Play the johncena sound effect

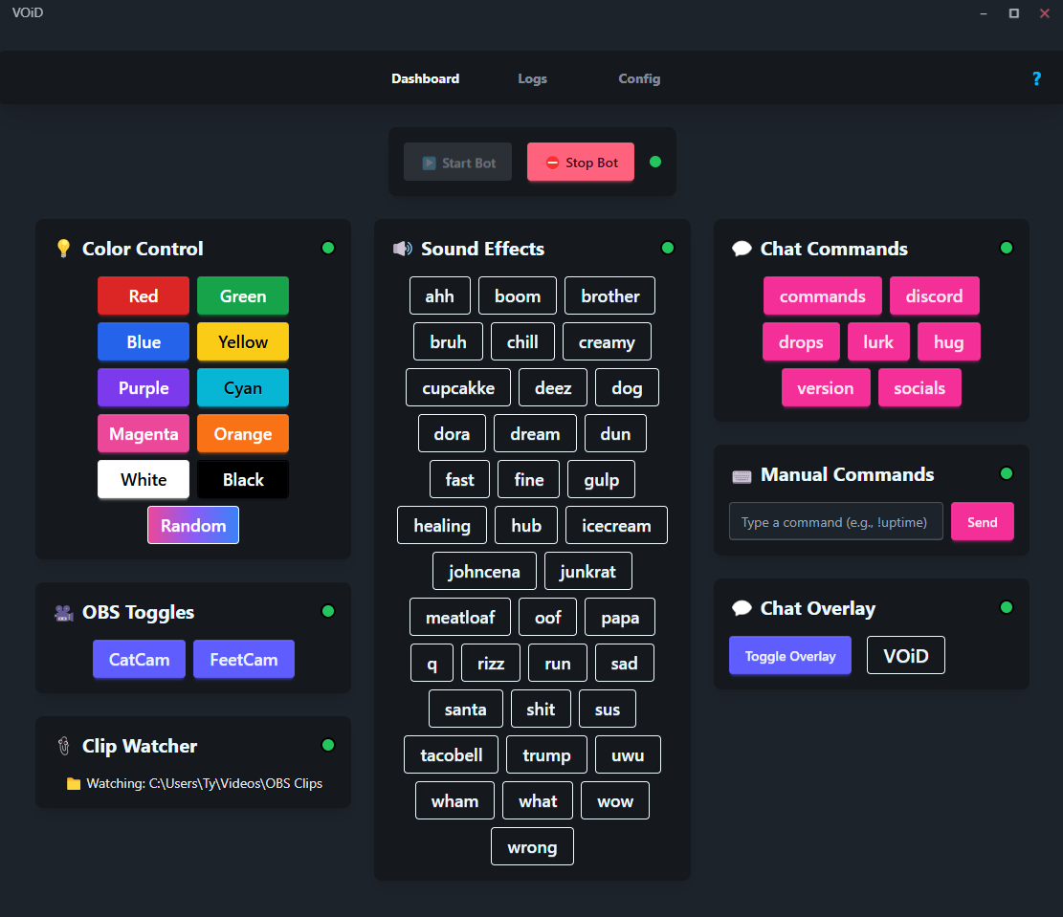tap(484, 572)
